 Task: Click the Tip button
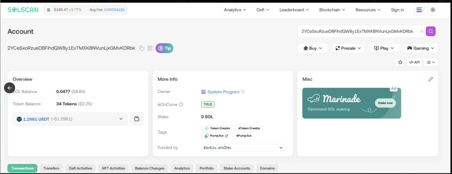point(165,48)
